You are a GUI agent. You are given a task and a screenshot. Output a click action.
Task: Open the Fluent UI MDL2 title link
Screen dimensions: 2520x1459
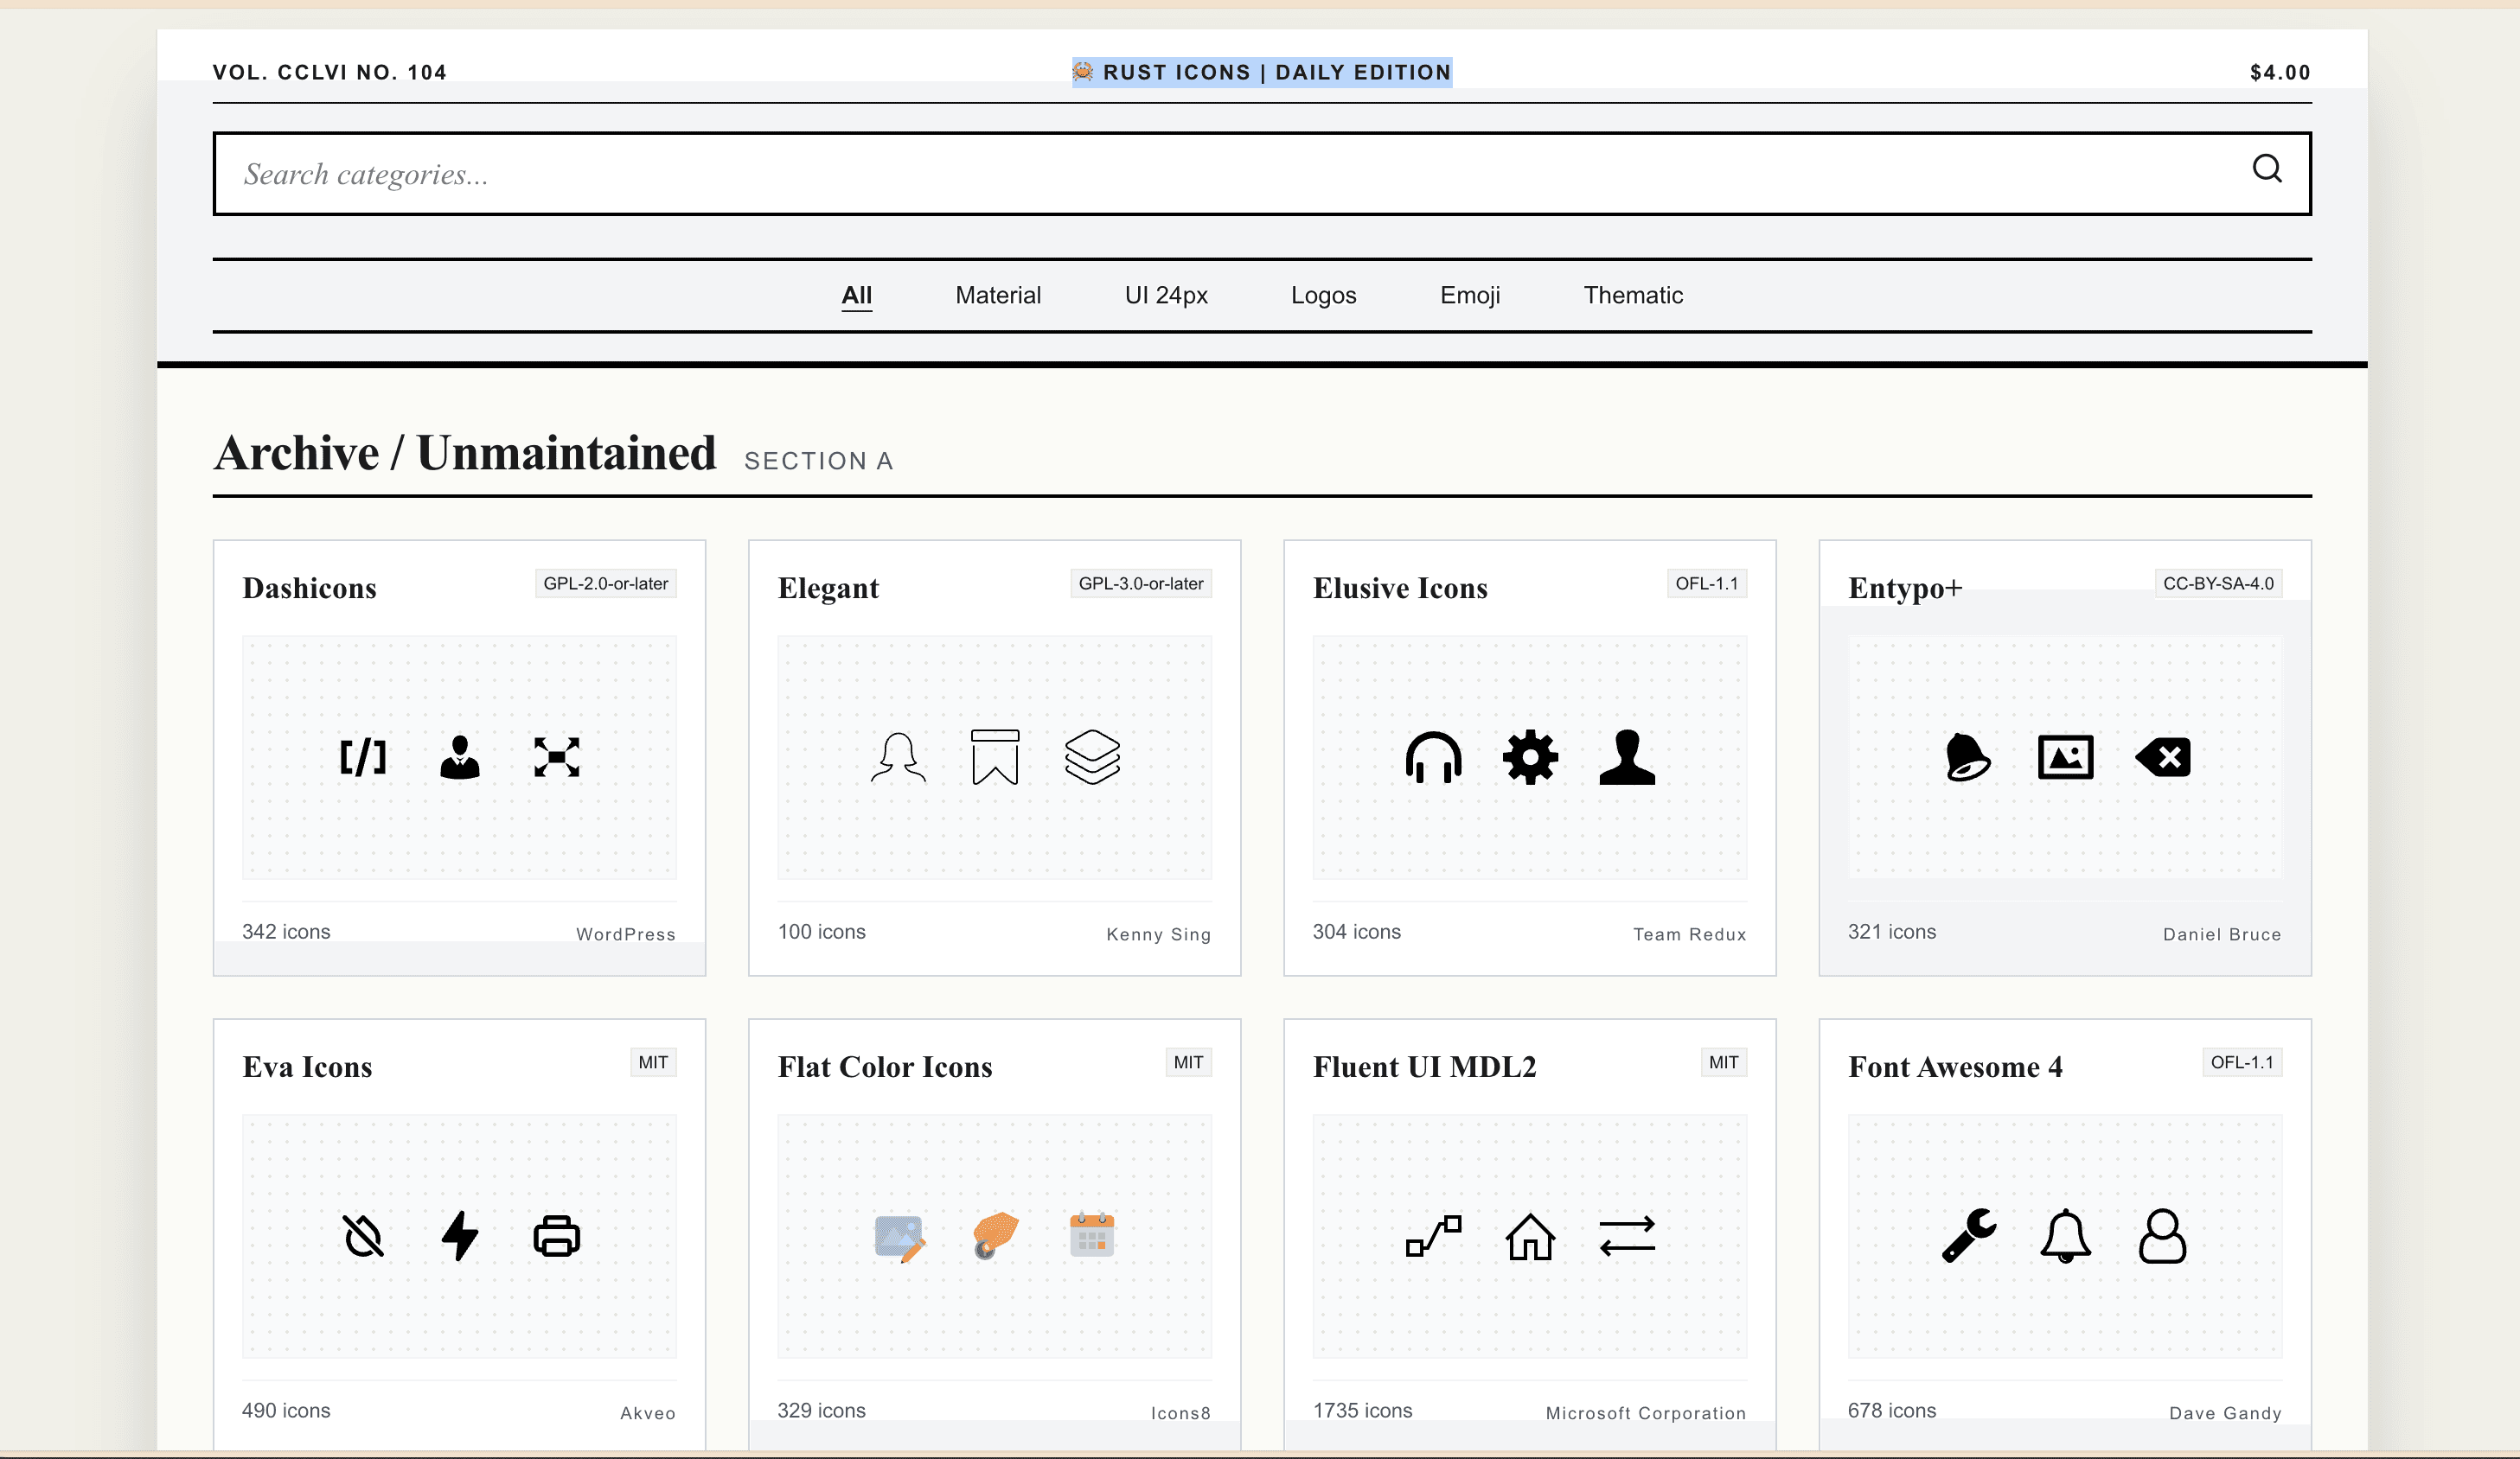pyautogui.click(x=1424, y=1067)
